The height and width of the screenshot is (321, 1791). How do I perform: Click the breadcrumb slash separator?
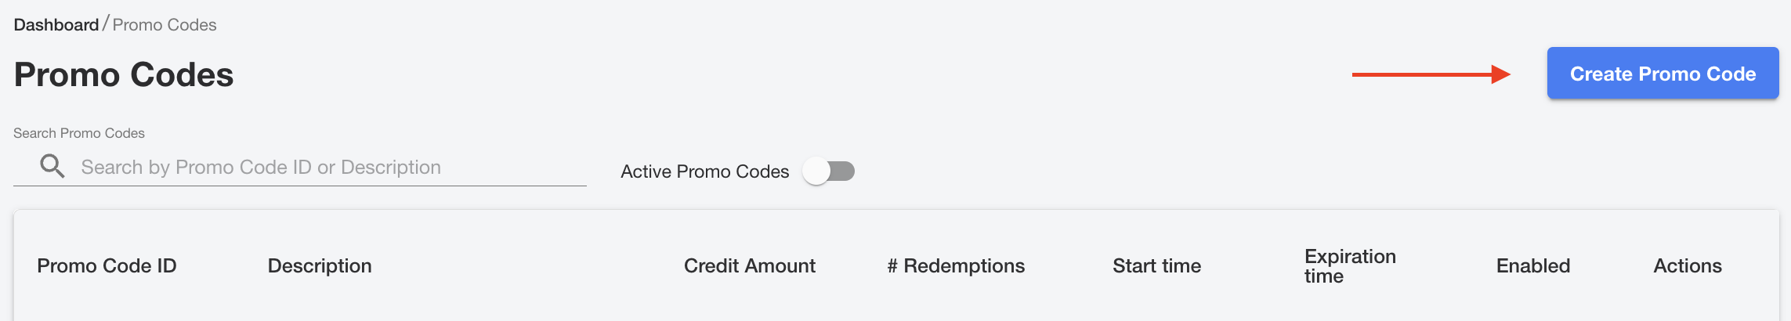pyautogui.click(x=106, y=24)
